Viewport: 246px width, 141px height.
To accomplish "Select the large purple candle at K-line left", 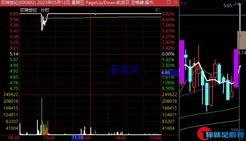I will point(182,62).
